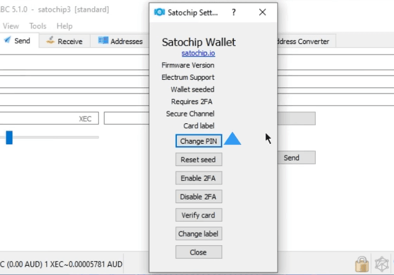Screen dimensions: 394x275
Task: Click the Disable 2FA button
Action: (x=198, y=197)
